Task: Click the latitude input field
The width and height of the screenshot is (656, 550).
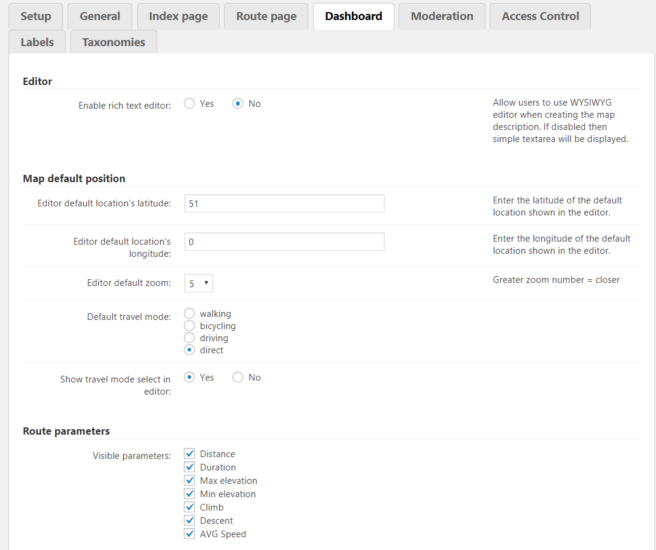Action: pos(284,203)
